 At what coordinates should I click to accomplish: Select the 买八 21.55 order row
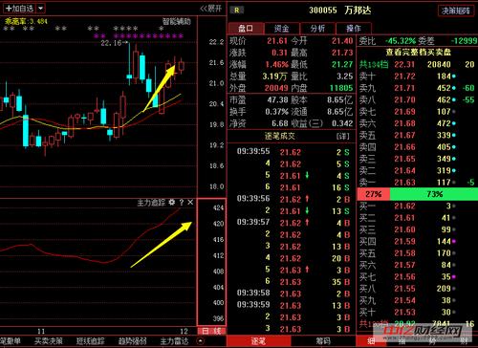417,289
